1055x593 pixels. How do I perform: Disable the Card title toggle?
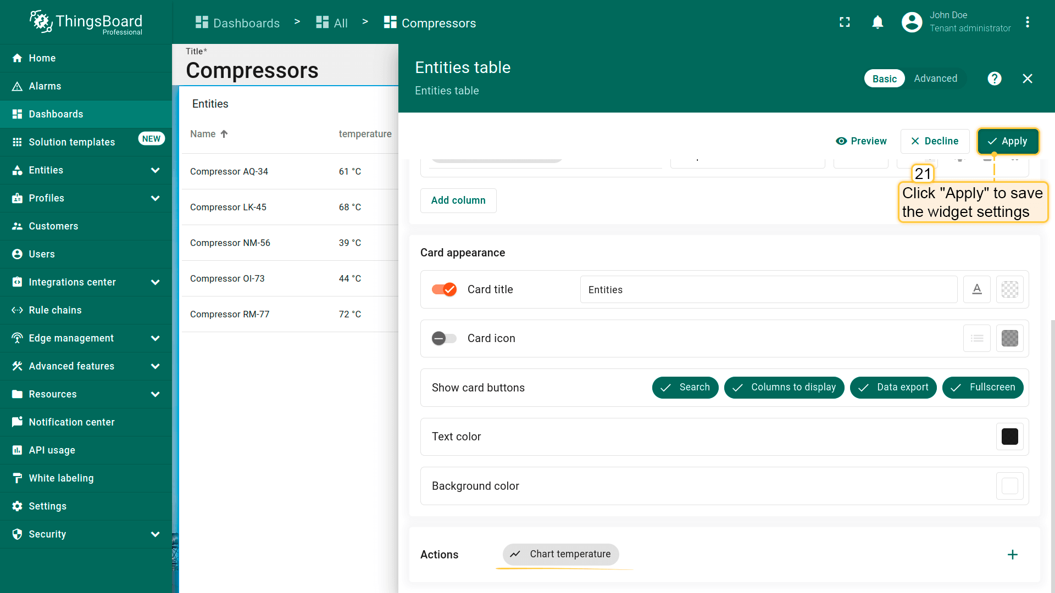444,289
